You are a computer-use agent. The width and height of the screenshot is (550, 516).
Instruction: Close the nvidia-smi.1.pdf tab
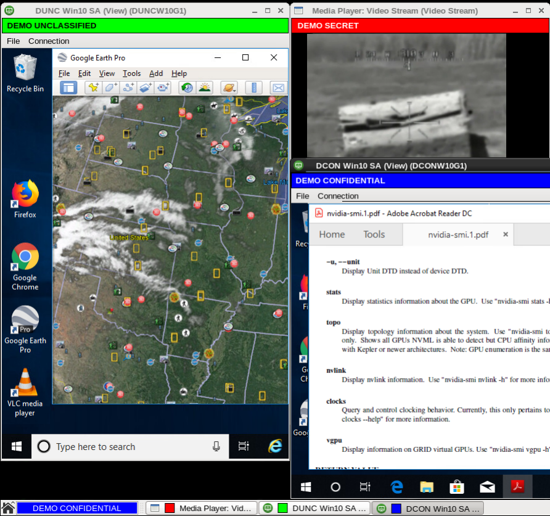pyautogui.click(x=506, y=234)
